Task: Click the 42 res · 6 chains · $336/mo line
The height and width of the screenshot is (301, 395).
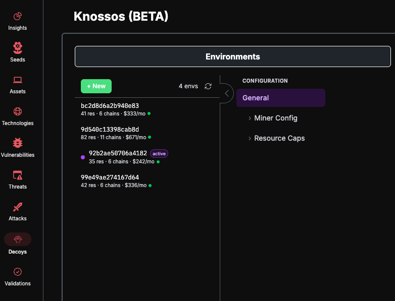Action: (x=114, y=186)
